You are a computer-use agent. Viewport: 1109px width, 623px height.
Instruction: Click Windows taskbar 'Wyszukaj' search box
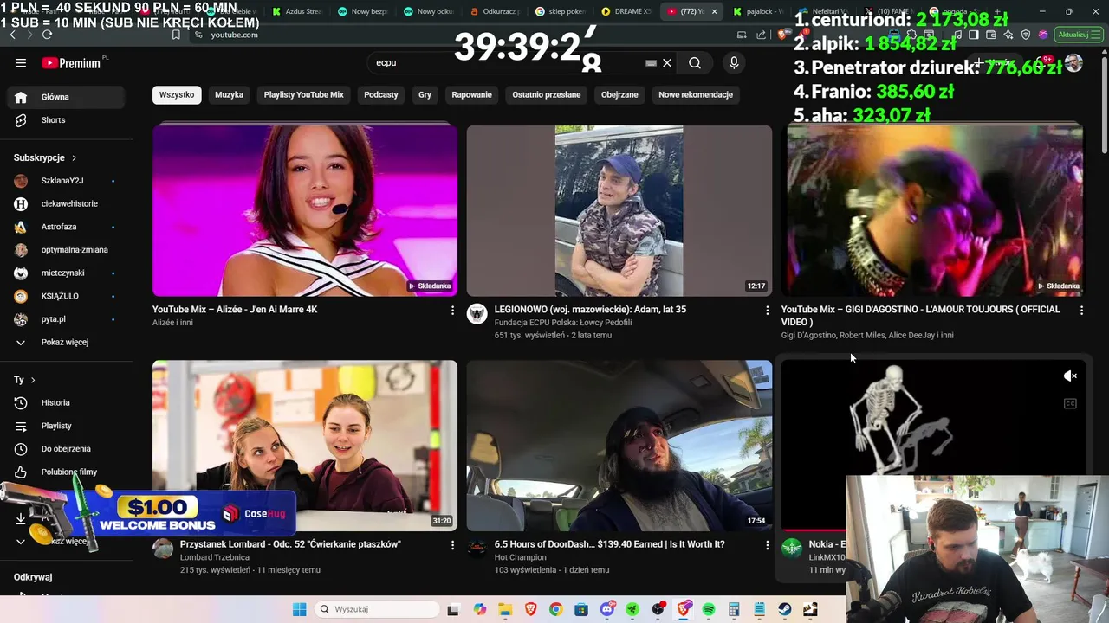(377, 609)
